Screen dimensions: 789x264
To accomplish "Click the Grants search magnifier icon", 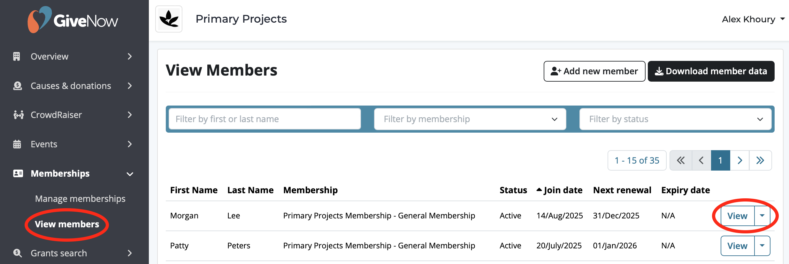I will point(17,253).
